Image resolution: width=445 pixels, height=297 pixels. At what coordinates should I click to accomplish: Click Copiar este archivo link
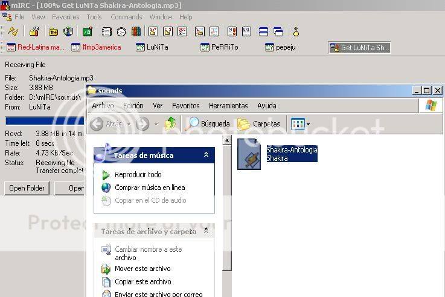click(x=142, y=282)
